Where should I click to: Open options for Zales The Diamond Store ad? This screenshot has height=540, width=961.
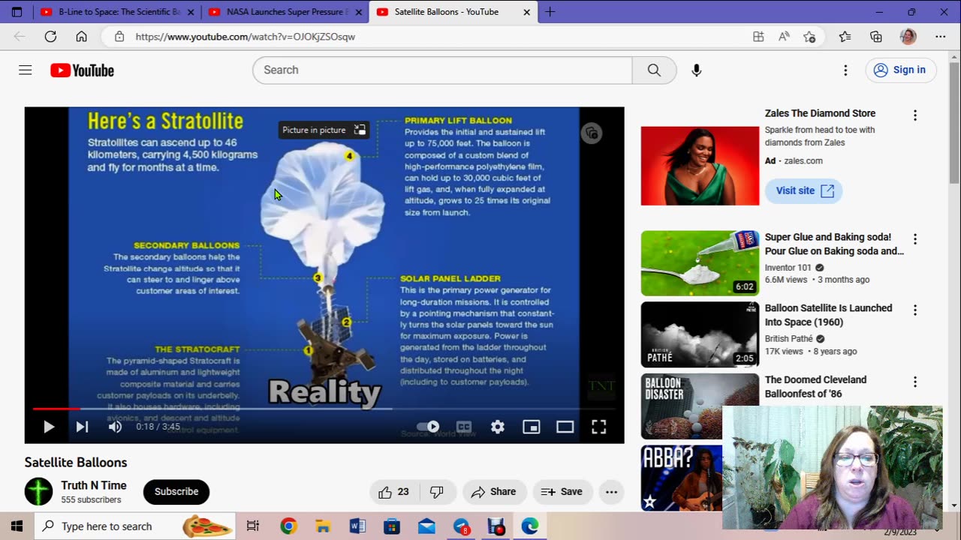click(x=914, y=115)
